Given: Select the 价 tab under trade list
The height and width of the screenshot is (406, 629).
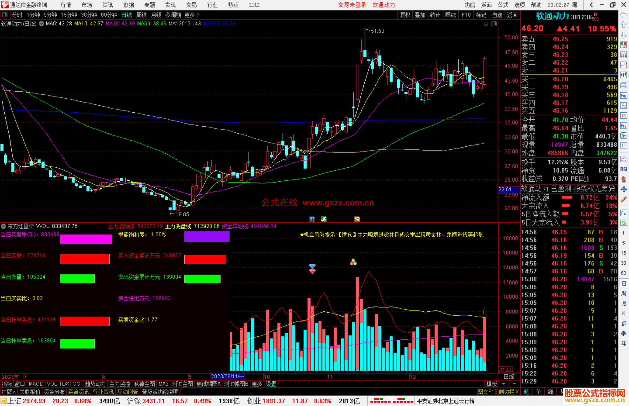Looking at the screenshot, I should click(x=538, y=392).
